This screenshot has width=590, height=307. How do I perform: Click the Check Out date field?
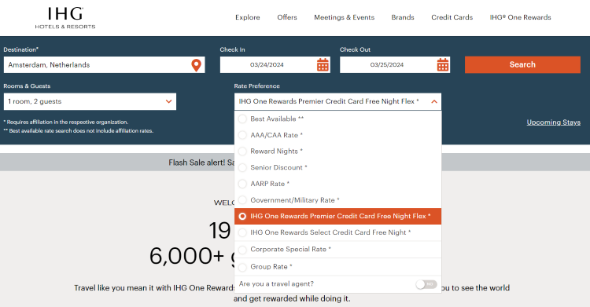pyautogui.click(x=395, y=65)
